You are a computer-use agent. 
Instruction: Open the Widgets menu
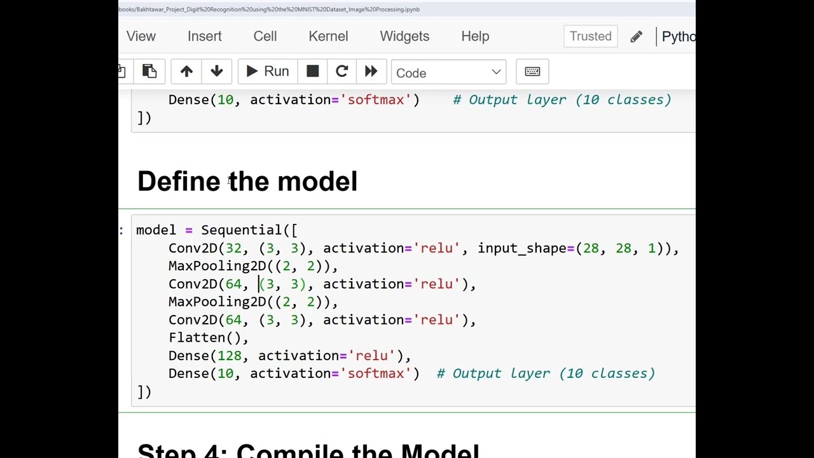pyautogui.click(x=404, y=36)
